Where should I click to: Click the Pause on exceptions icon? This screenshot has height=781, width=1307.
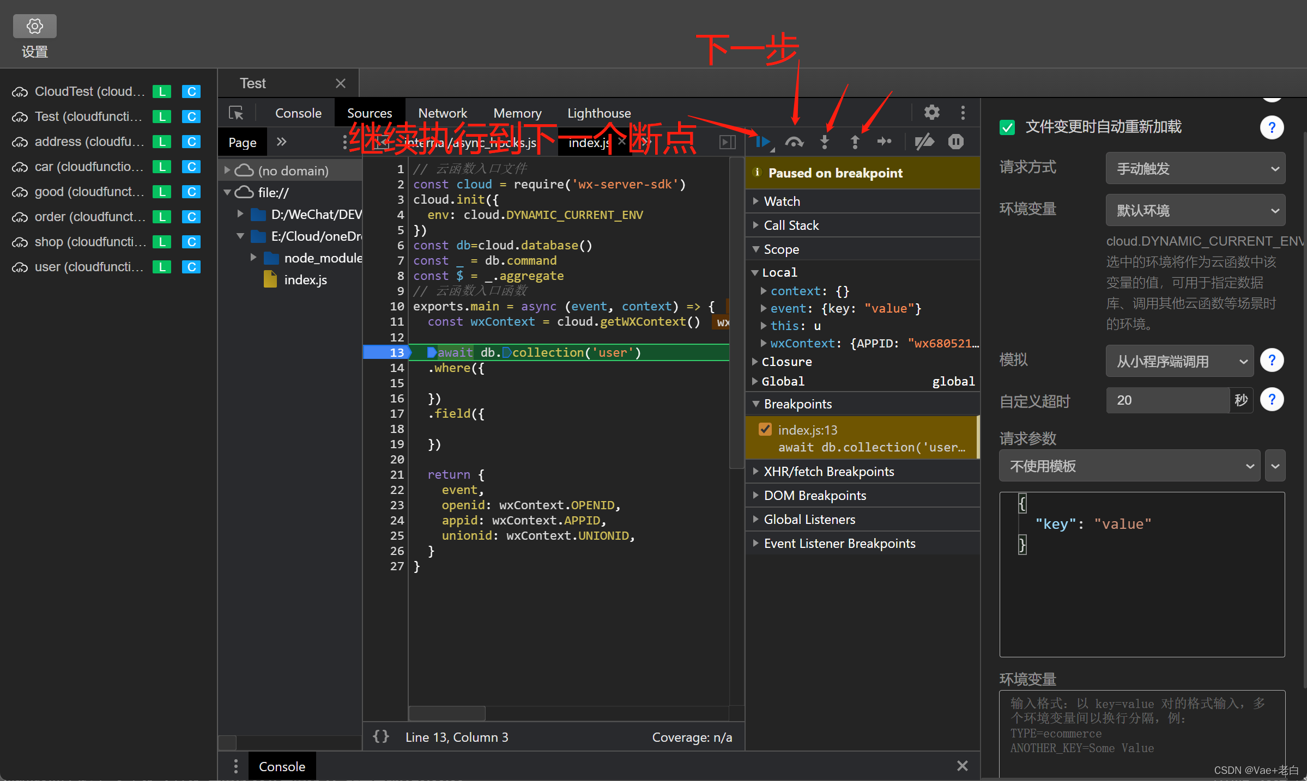tap(955, 142)
